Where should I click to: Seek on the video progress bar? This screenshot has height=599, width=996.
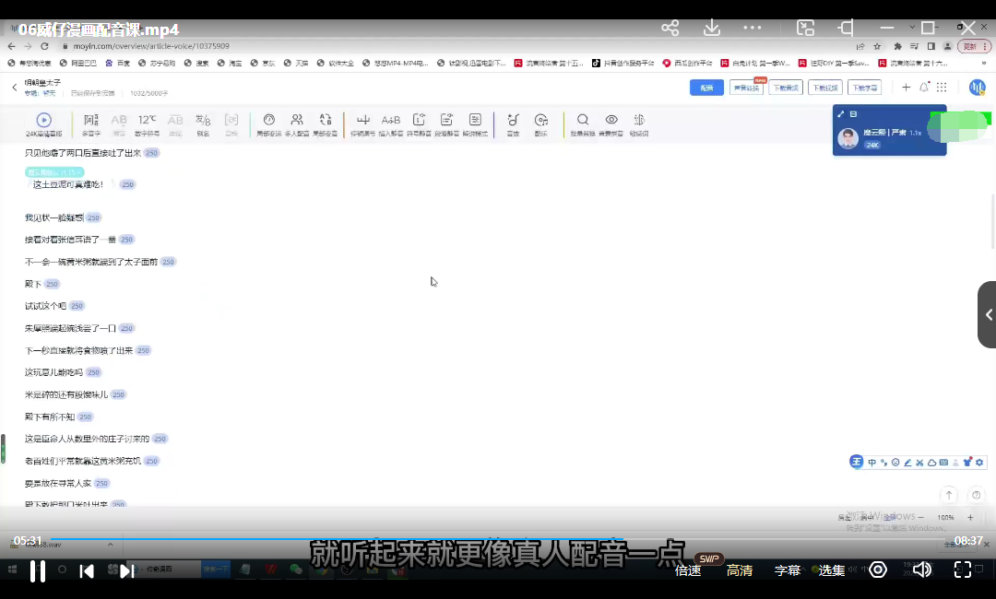click(x=498, y=539)
